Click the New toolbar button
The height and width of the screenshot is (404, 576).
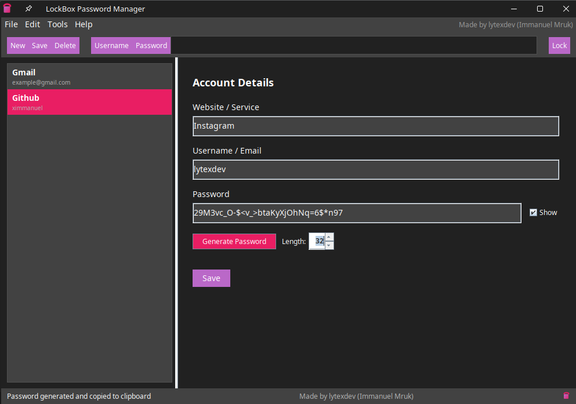17,45
